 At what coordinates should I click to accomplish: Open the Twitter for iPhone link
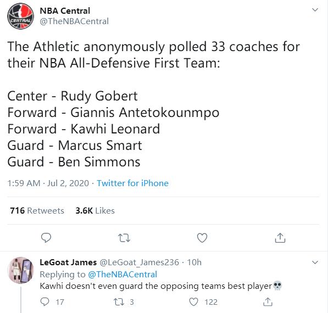click(x=132, y=183)
